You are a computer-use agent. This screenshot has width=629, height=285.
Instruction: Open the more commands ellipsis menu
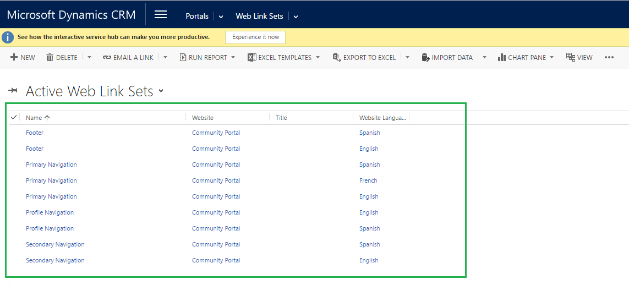[609, 57]
